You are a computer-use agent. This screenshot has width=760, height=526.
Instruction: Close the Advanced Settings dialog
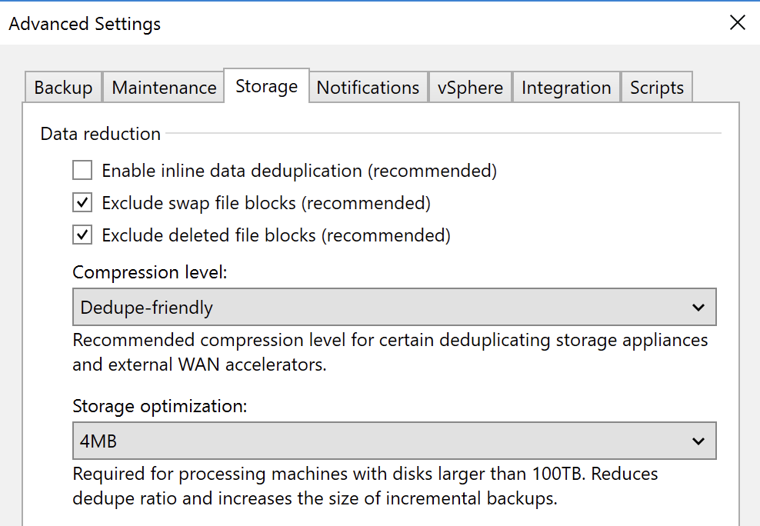pos(737,22)
